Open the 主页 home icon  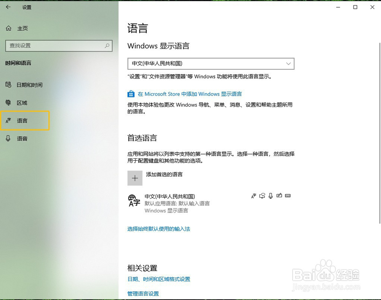tap(8, 29)
